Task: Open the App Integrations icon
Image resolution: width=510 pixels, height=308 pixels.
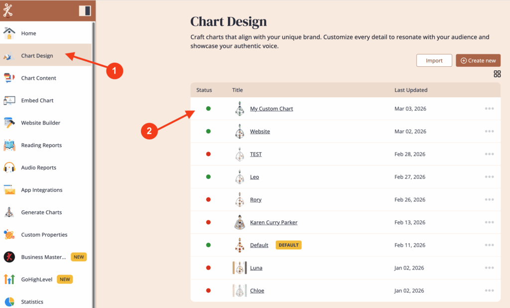Action: [9, 190]
